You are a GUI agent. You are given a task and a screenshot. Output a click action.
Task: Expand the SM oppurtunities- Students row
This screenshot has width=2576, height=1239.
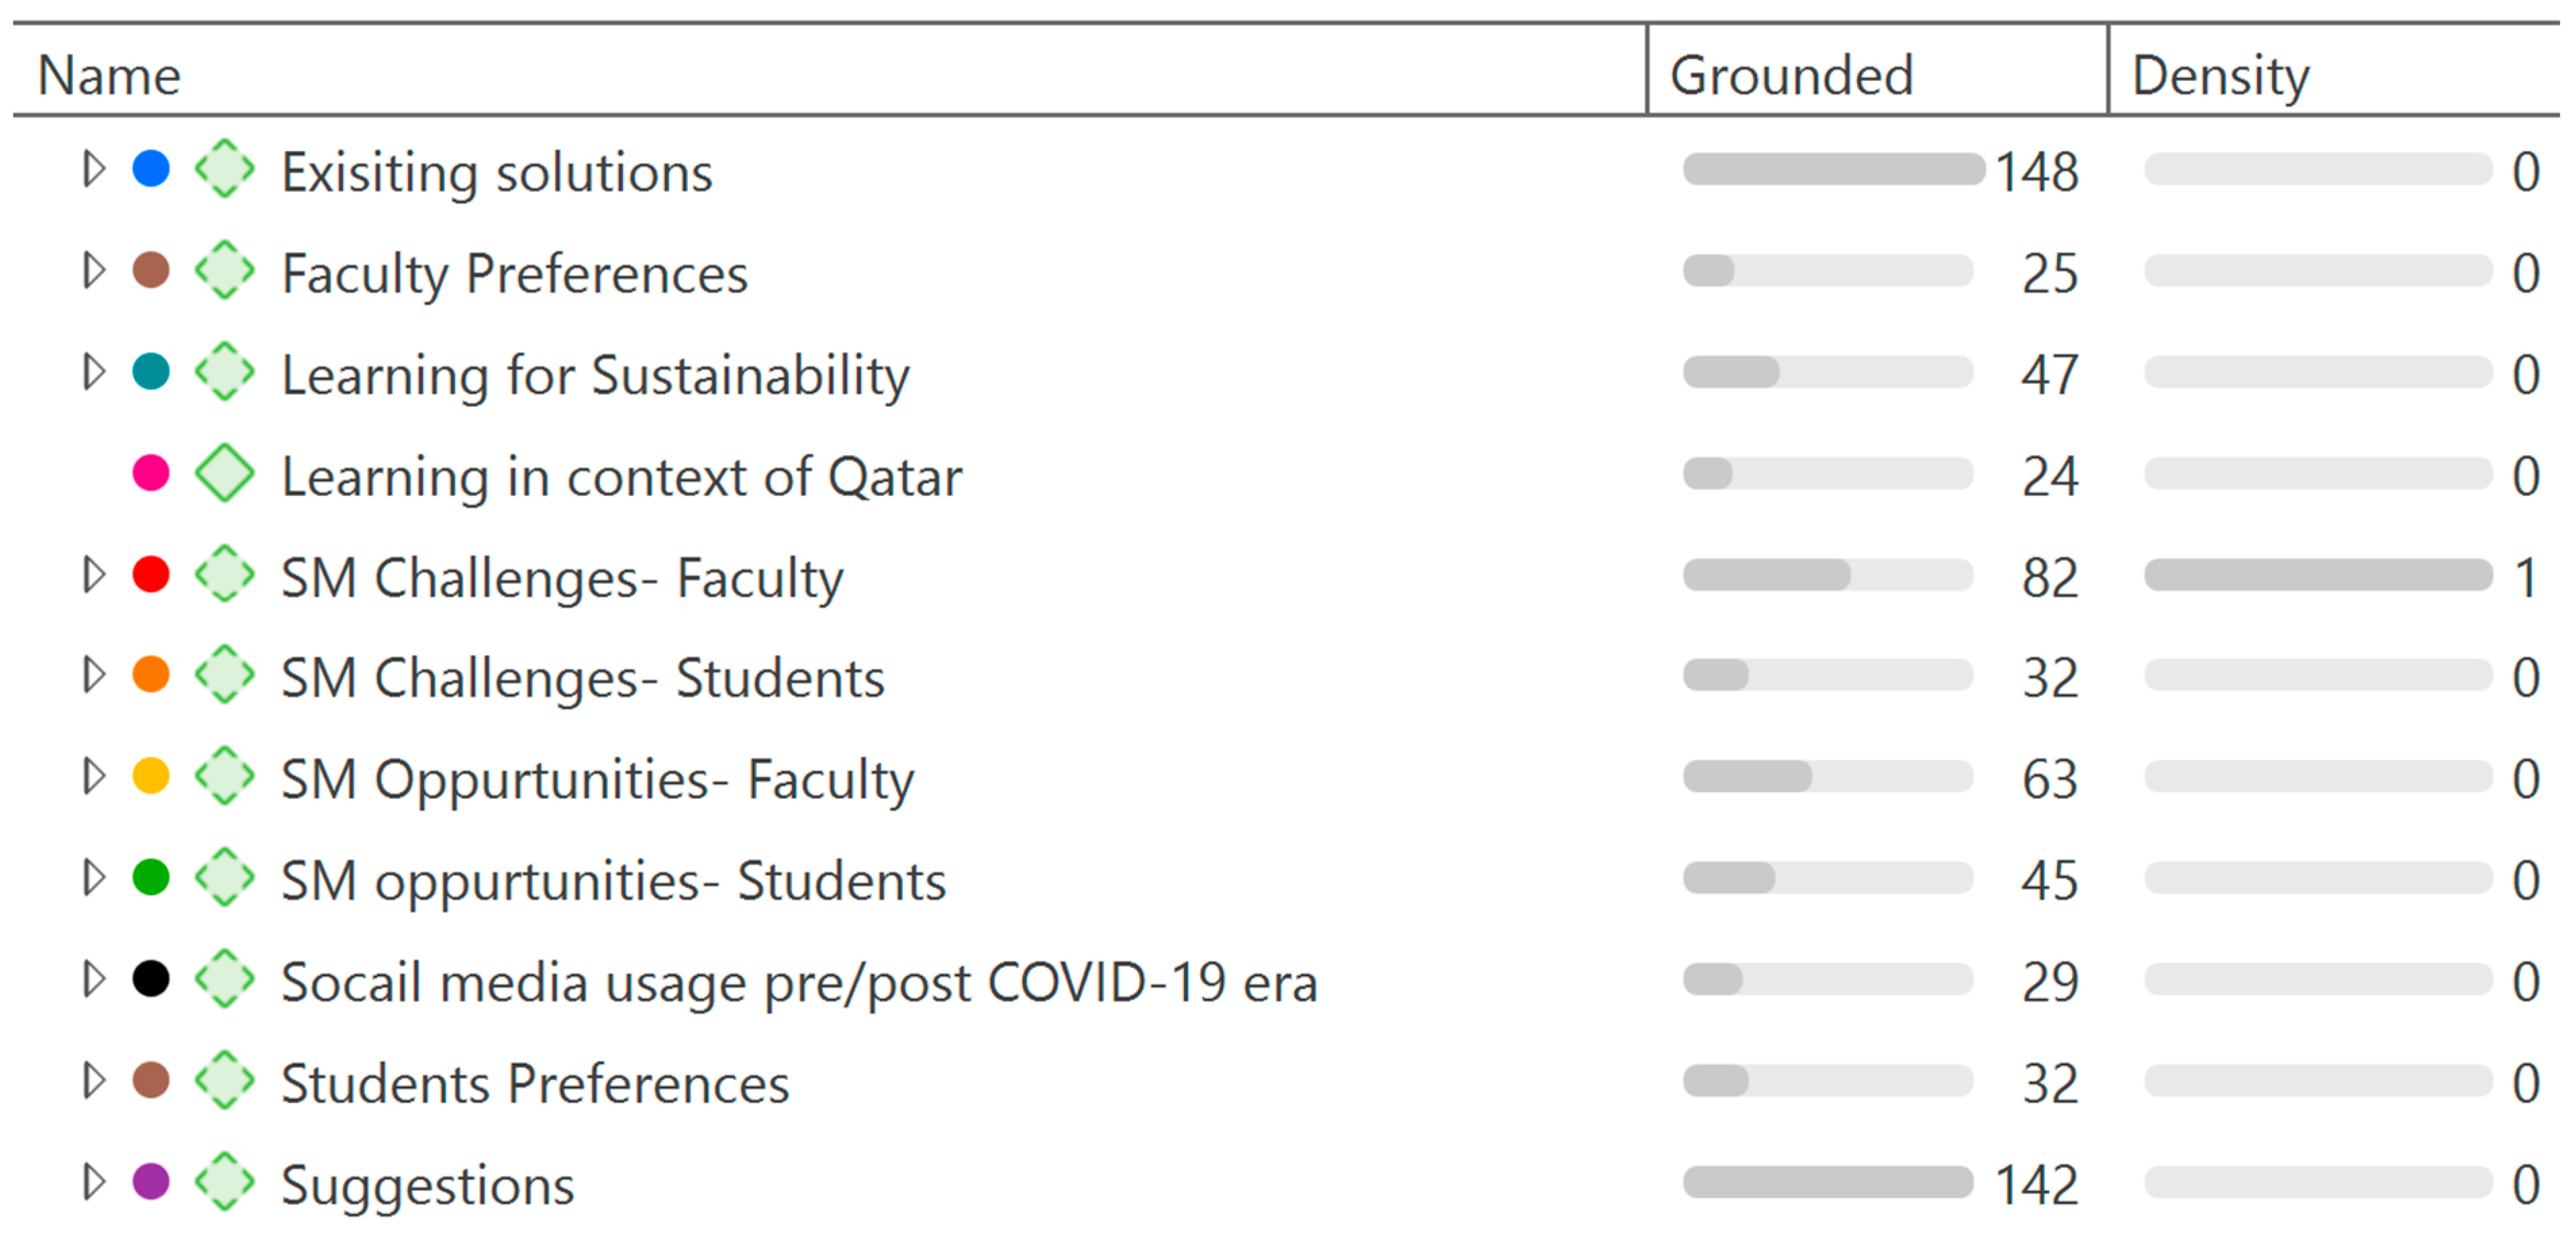[x=94, y=878]
